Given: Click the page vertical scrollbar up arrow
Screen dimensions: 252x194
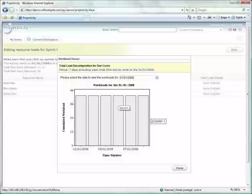Looking at the screenshot, I should 248,24.
